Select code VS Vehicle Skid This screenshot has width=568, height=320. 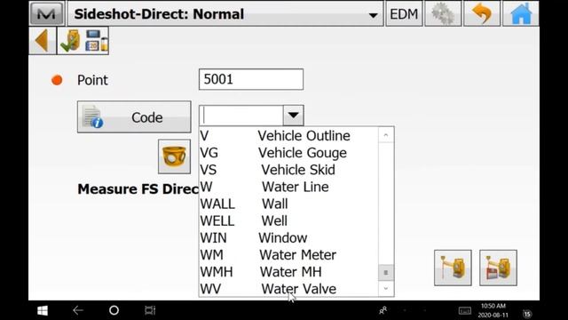click(x=288, y=170)
